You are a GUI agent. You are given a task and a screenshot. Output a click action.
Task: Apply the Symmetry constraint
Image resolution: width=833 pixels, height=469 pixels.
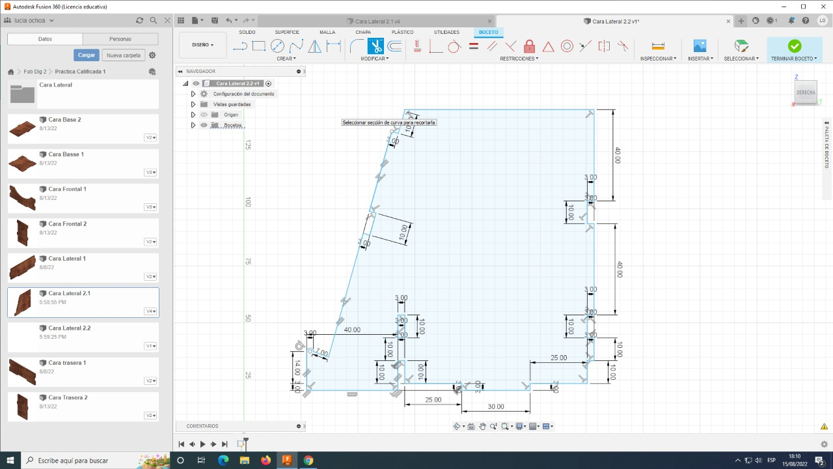[604, 46]
